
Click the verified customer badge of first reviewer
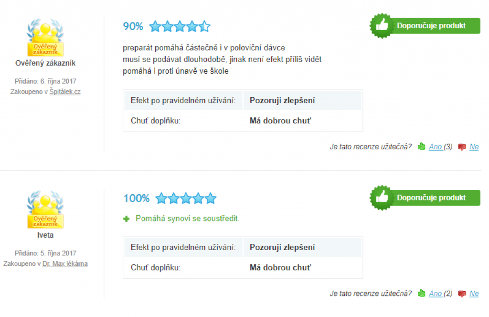tap(45, 37)
